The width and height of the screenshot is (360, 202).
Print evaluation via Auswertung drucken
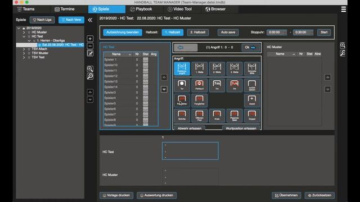(x=156, y=195)
